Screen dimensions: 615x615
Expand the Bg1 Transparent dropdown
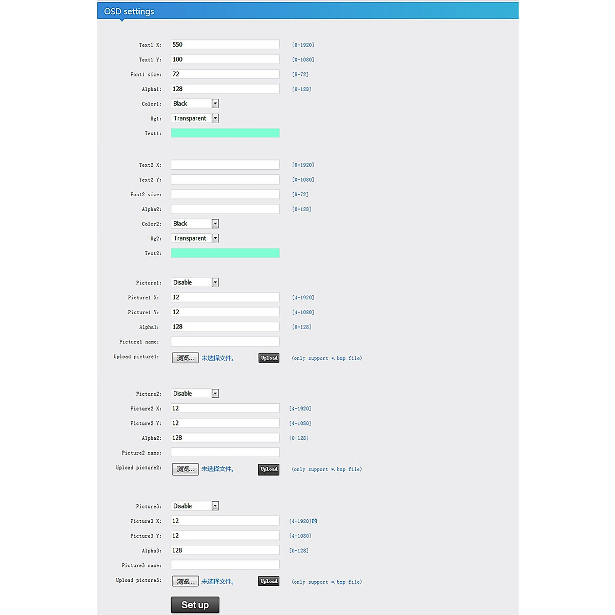[x=195, y=118]
